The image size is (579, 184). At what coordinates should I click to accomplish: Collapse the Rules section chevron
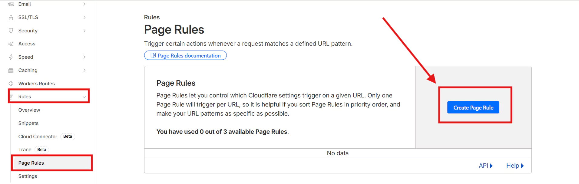pyautogui.click(x=84, y=97)
